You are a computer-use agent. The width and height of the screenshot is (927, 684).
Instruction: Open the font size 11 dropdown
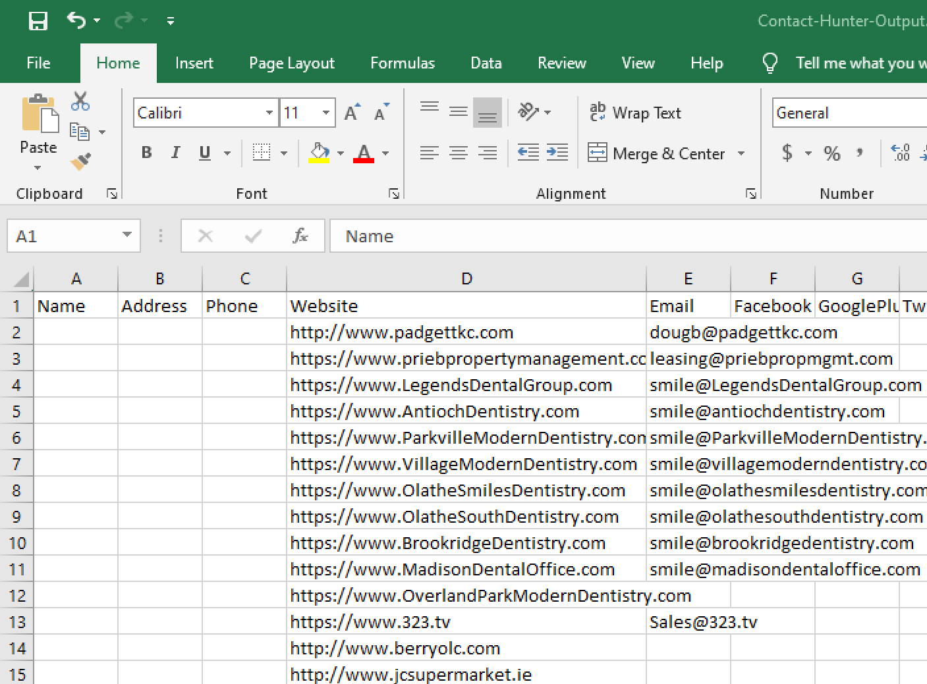[326, 113]
